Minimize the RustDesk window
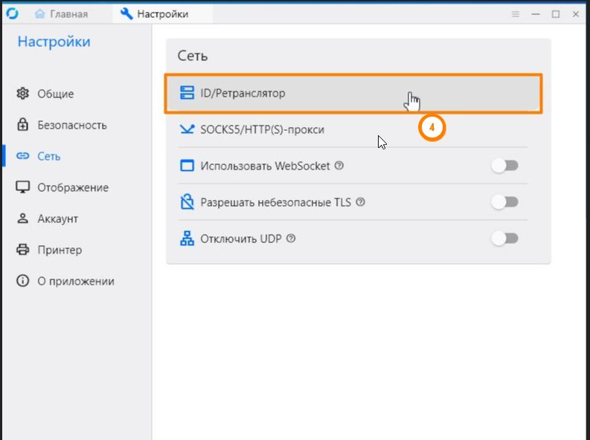 tap(536, 14)
